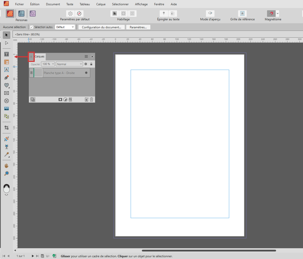The image size is (303, 259).
Task: Select the Node tool
Action: point(7,43)
